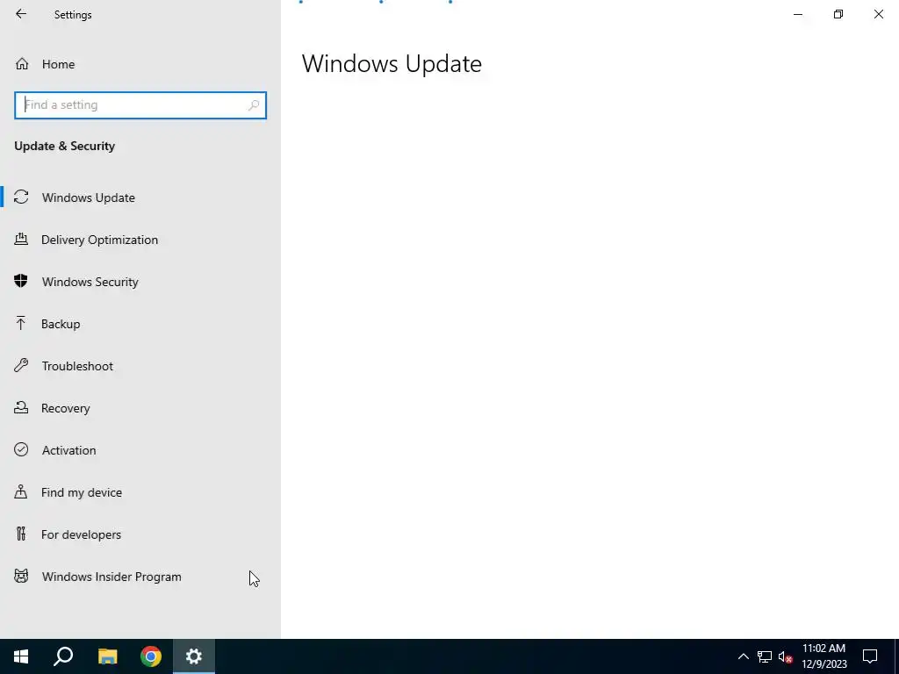Viewport: 899px width, 674px height.
Task: Open the clock showing 11:02 AM
Action: tap(823, 656)
